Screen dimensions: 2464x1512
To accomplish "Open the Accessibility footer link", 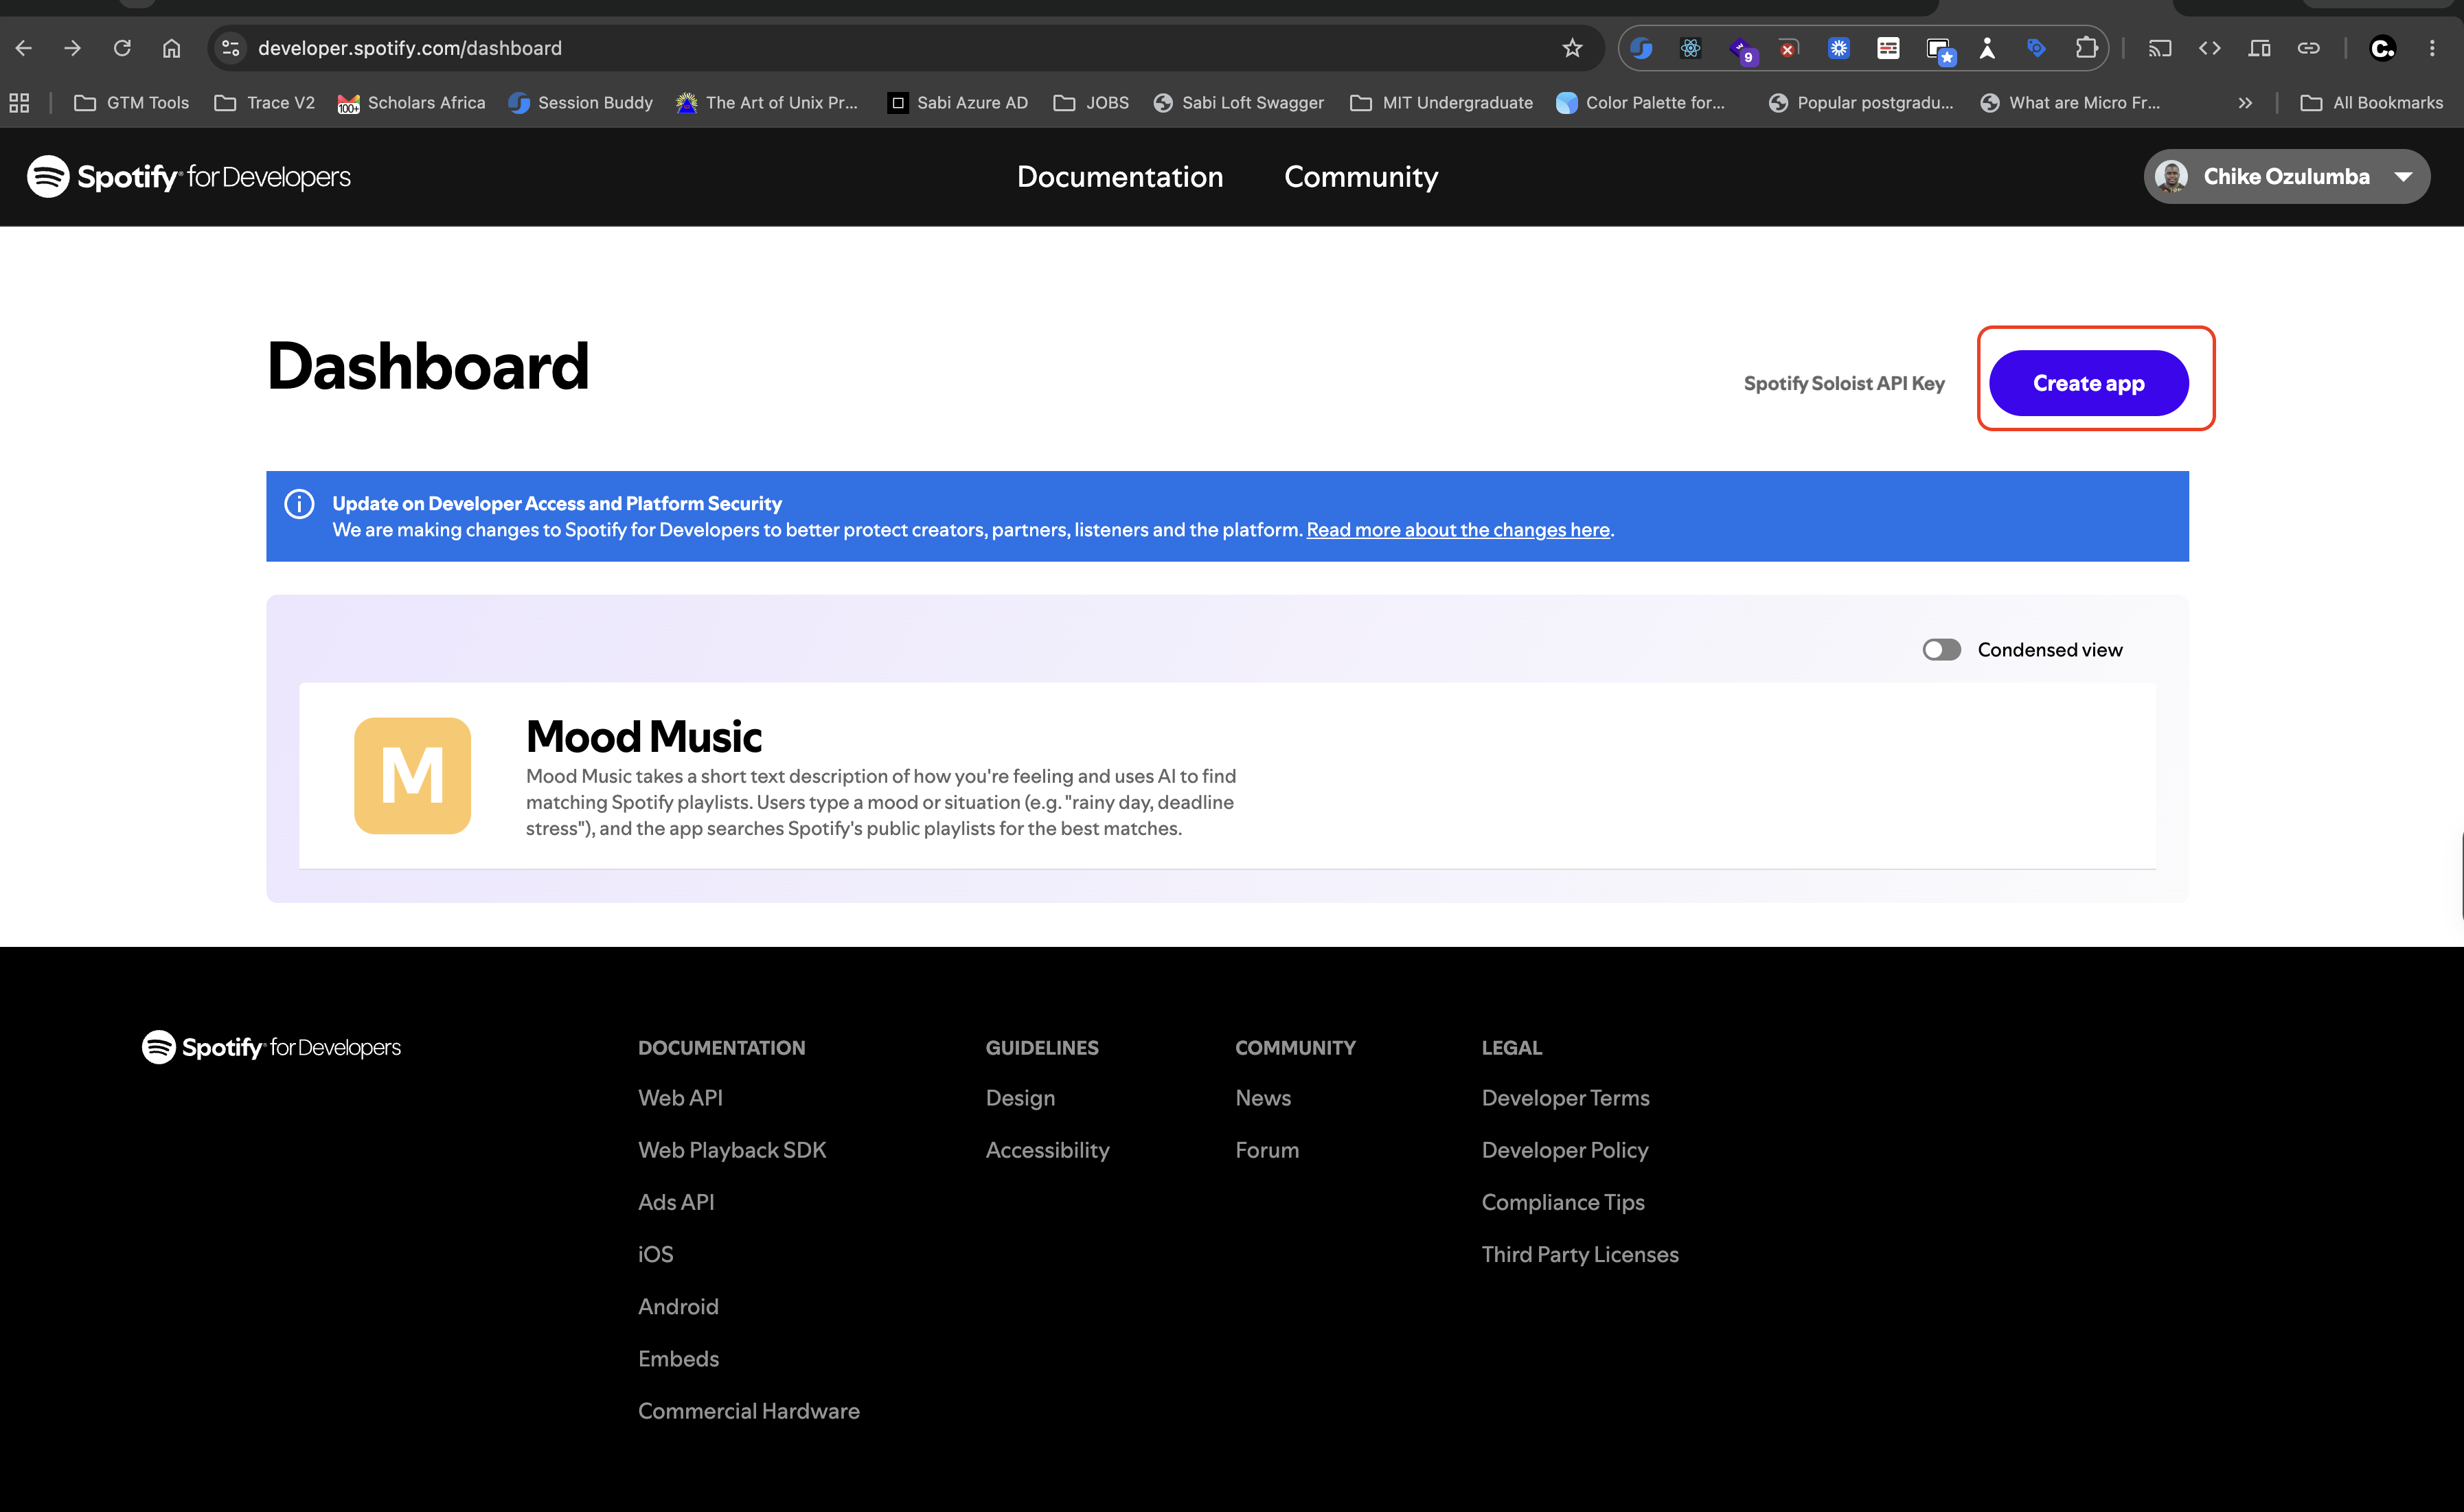I will point(1047,1150).
